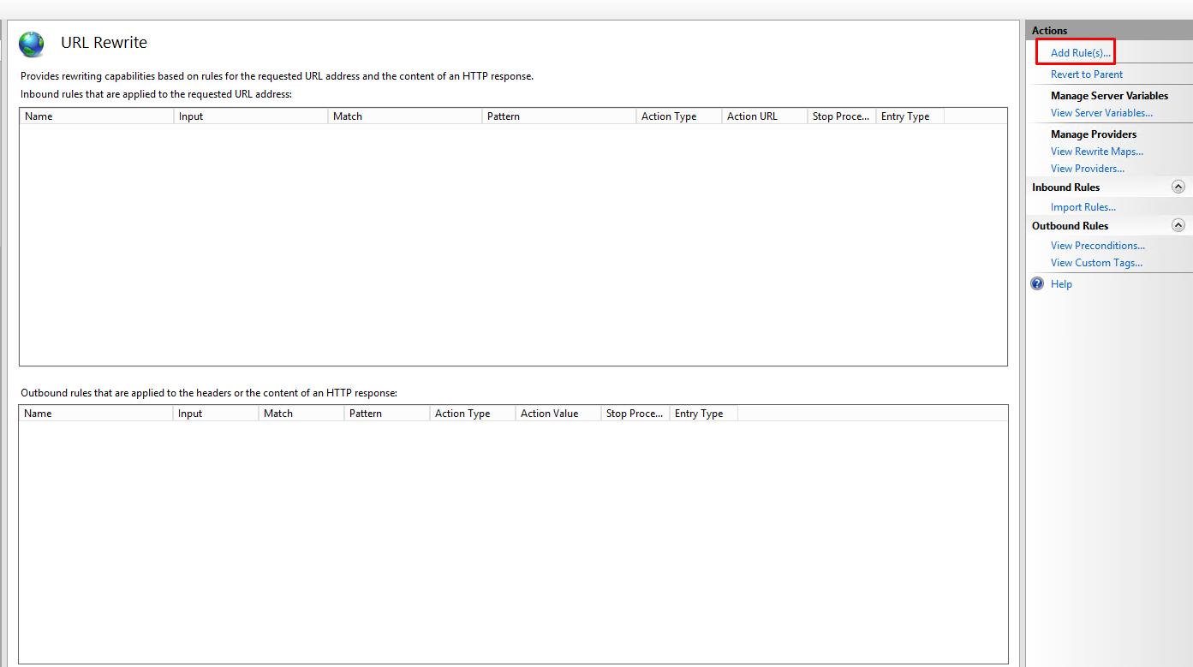1193x667 pixels.
Task: Click Import Rules under Inbound Rules
Action: [1083, 206]
